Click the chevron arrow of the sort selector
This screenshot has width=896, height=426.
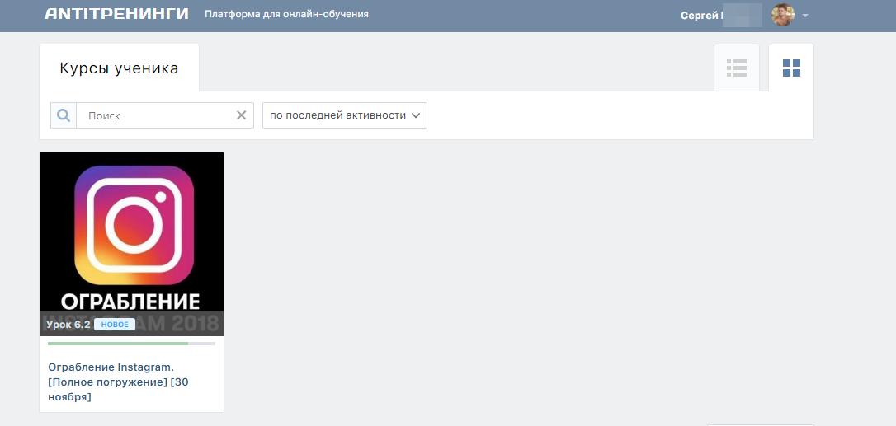point(416,115)
